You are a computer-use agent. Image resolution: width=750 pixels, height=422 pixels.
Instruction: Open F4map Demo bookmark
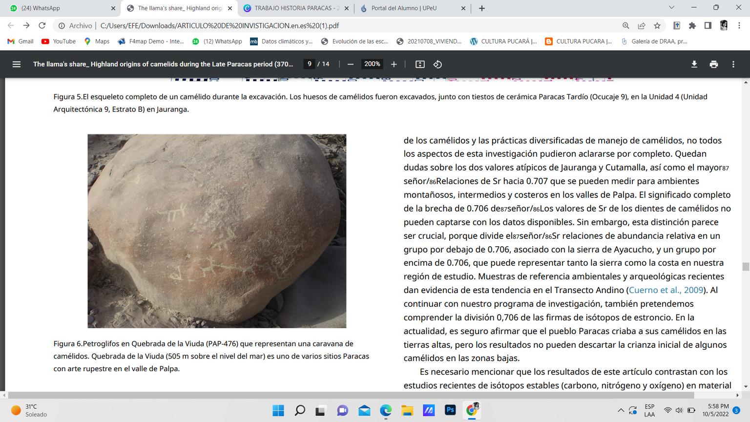(151, 42)
